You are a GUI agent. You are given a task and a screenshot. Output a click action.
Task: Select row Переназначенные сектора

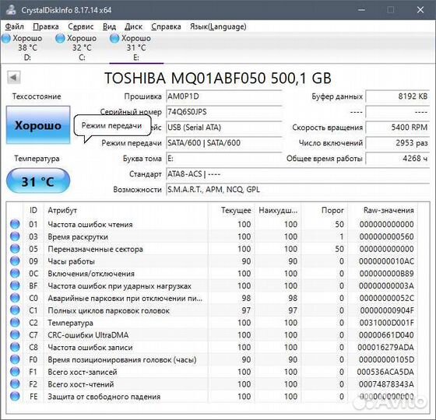click(213, 249)
